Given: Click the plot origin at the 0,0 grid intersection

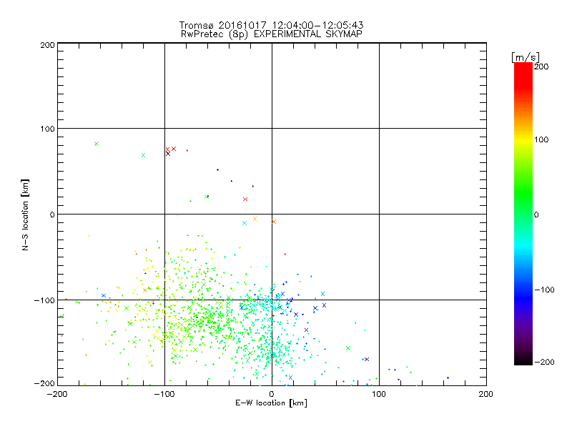Looking at the screenshot, I should coord(272,214).
